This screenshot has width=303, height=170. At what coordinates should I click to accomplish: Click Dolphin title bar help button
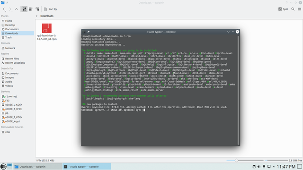click(286, 3)
